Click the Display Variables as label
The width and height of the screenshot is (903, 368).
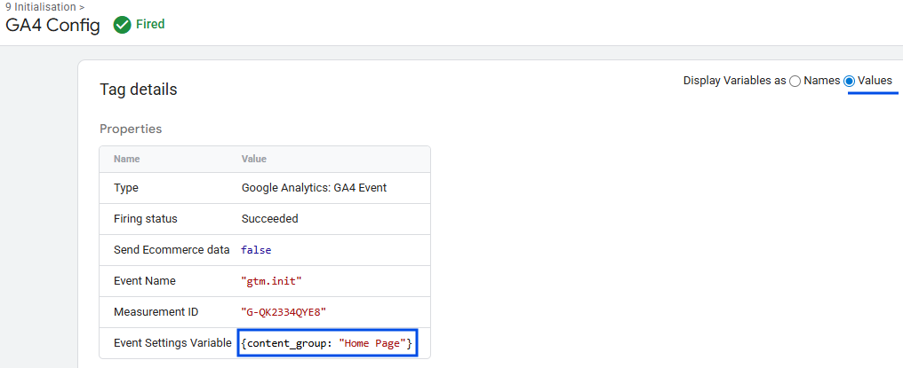pos(734,81)
